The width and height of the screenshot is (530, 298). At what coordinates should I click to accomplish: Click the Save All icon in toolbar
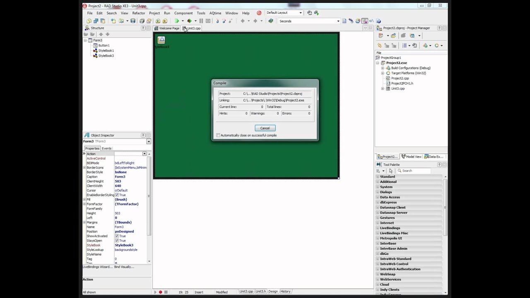[142, 21]
